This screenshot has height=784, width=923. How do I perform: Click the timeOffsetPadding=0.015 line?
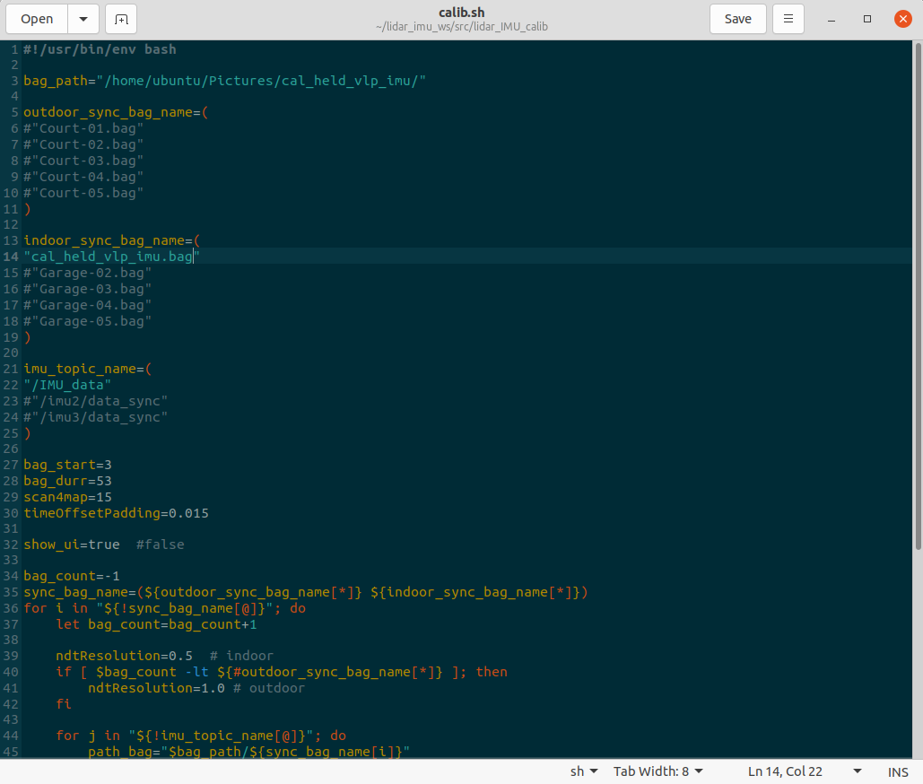tap(116, 513)
